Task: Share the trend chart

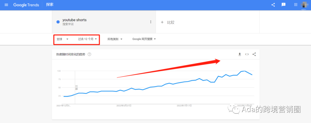Action: pyautogui.click(x=254, y=54)
